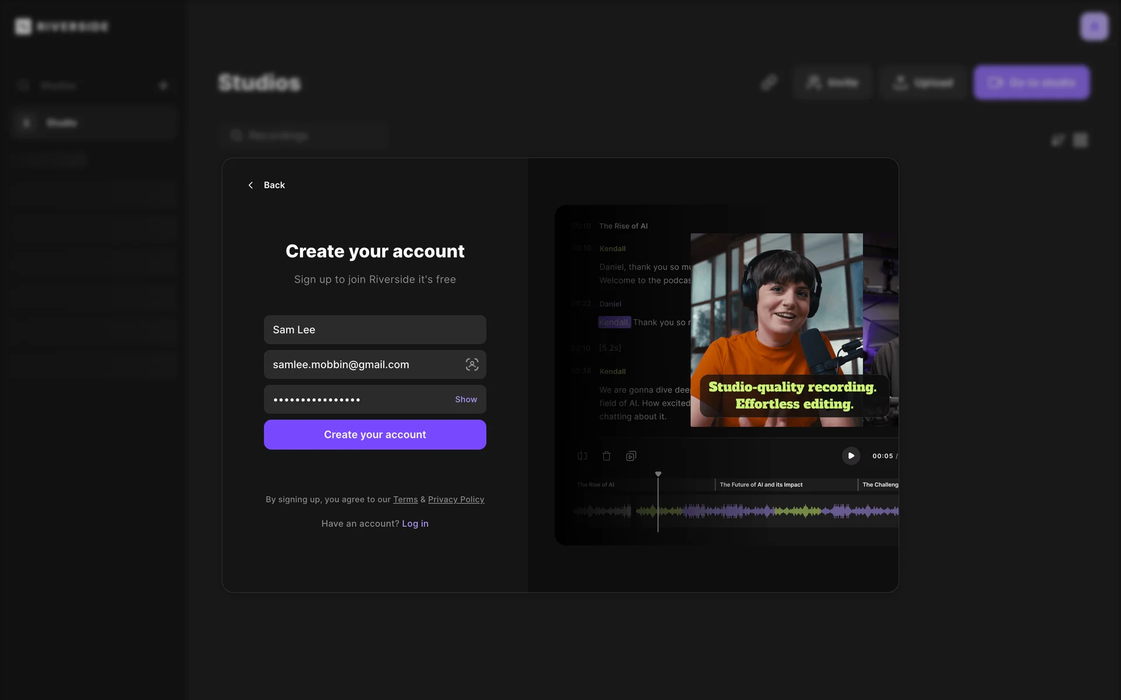
Task: Click the samlee.mobbin@gmail.com email field
Action: (362, 365)
